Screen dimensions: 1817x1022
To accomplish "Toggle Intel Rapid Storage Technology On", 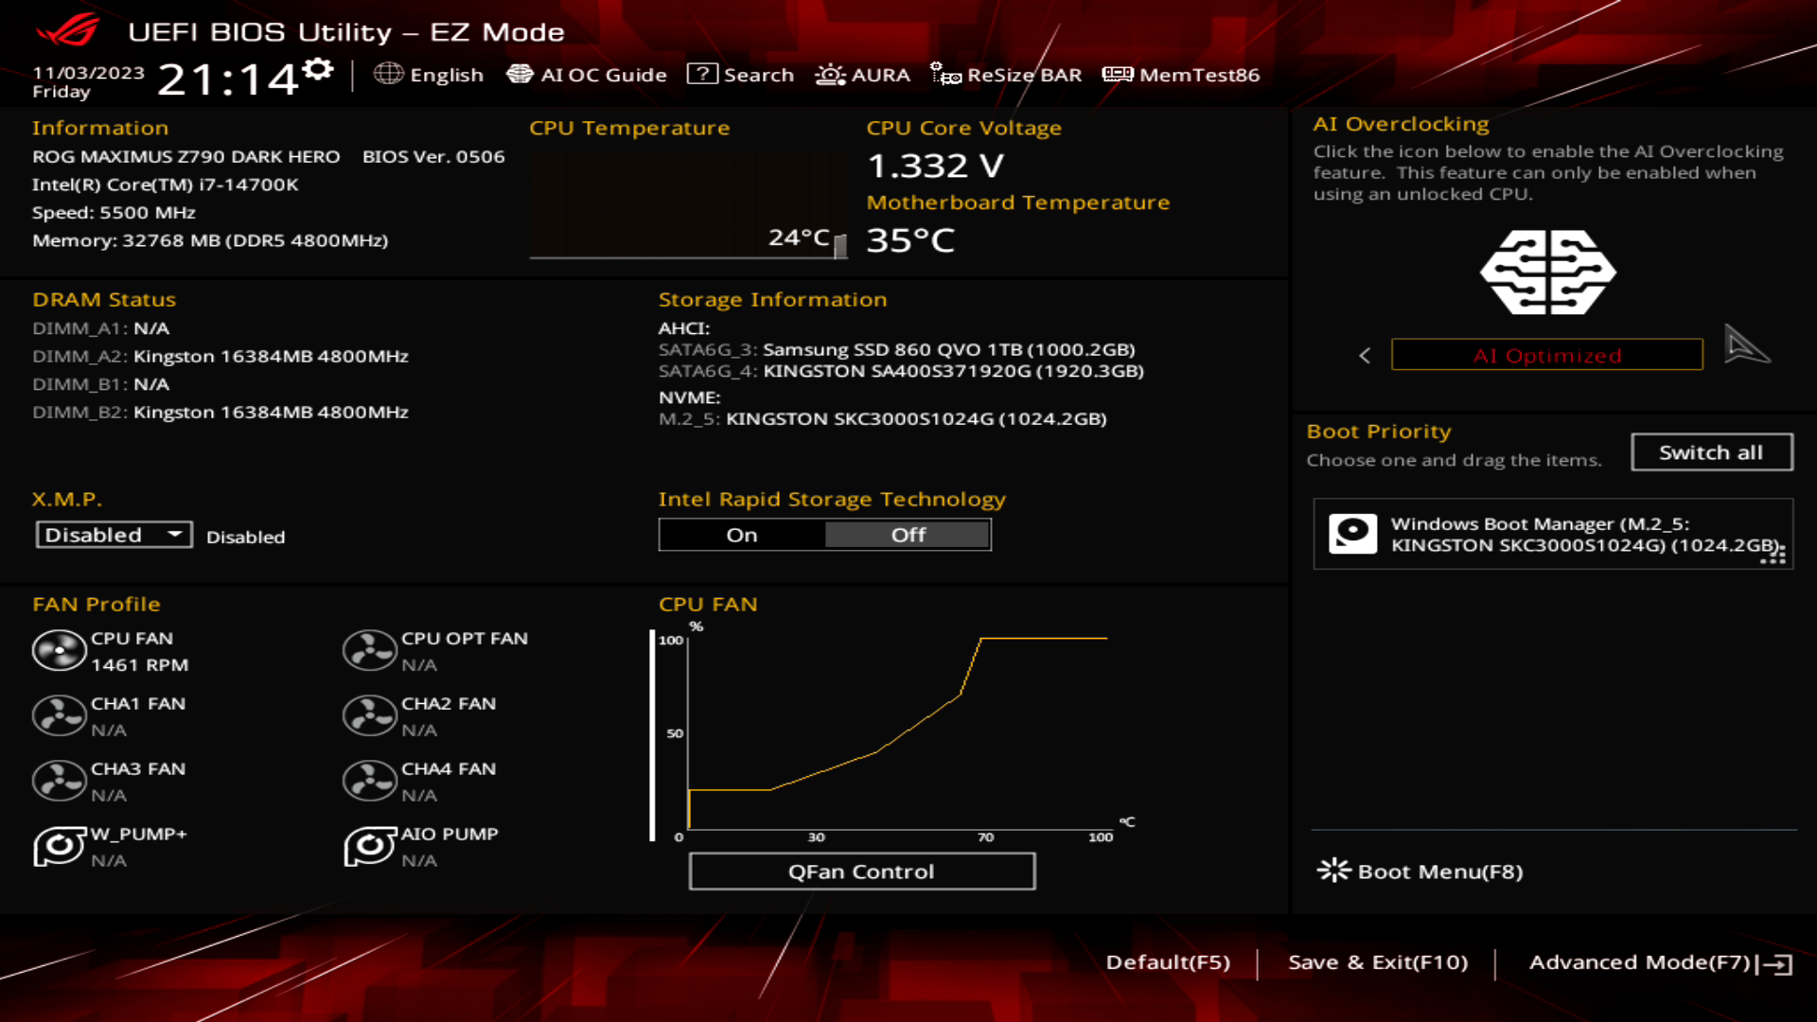I will 741,534.
